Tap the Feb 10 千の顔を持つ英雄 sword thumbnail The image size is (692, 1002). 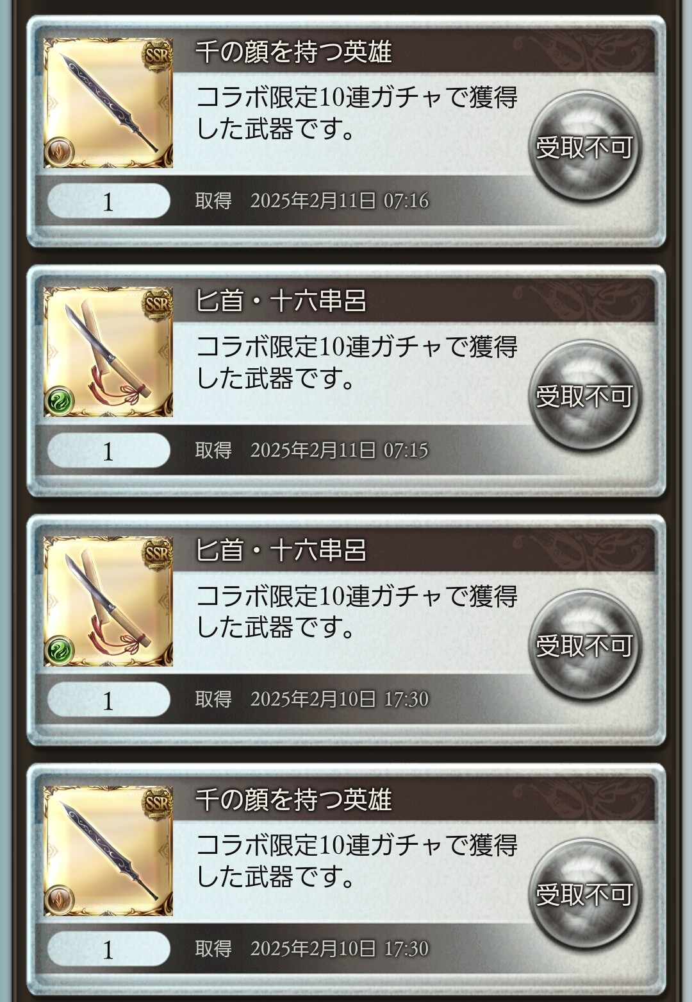tap(108, 851)
